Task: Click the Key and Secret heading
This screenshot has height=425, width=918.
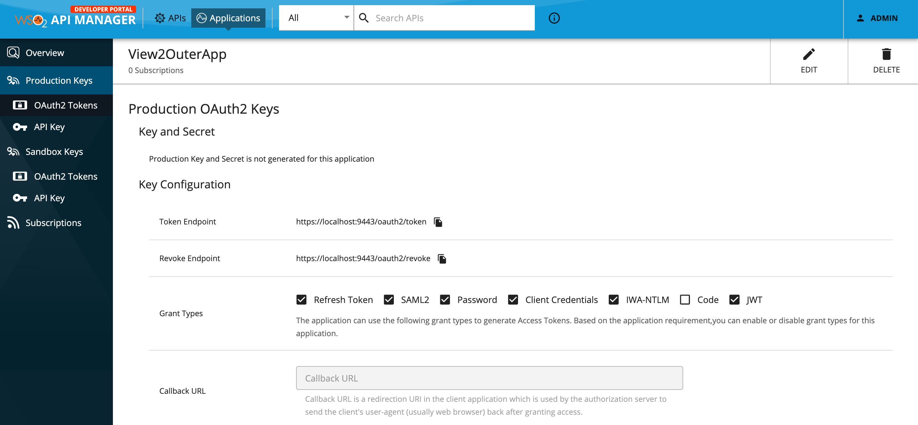Action: coord(177,132)
